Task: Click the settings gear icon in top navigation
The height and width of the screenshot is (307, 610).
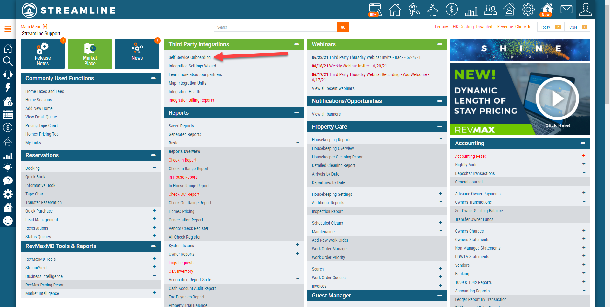Action: [528, 10]
